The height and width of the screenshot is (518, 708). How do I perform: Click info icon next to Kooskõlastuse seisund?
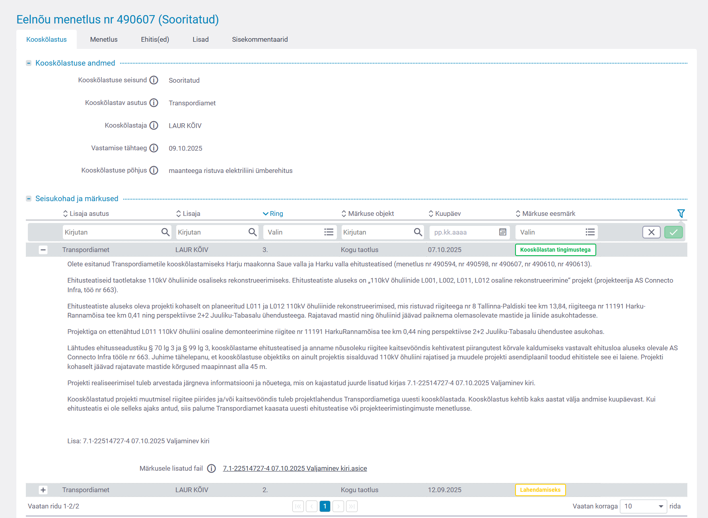tap(154, 80)
